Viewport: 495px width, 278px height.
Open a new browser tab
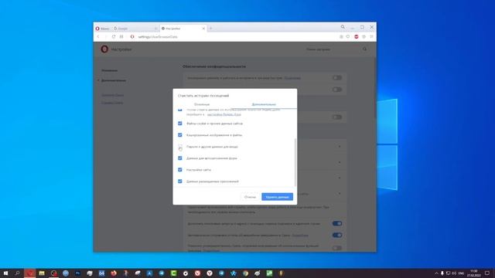coord(211,29)
